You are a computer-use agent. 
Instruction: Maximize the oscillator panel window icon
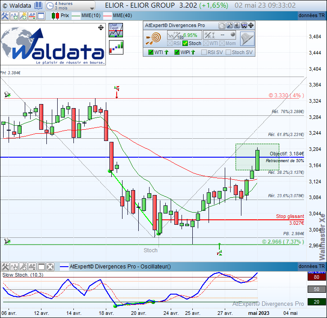pyautogui.click(x=41, y=267)
